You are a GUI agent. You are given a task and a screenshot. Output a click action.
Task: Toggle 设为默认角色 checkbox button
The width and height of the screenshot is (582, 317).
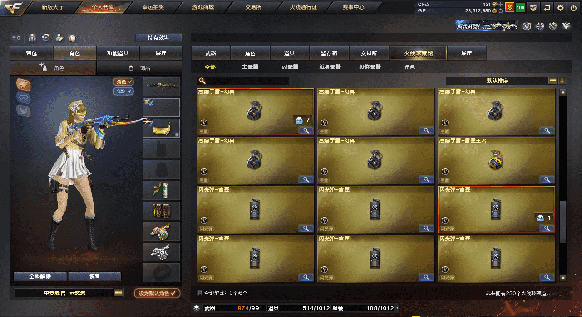tap(157, 293)
